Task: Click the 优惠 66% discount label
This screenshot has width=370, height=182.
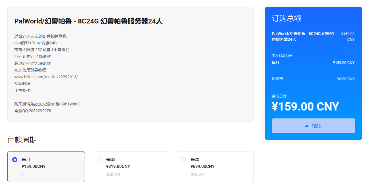Action: (197, 174)
